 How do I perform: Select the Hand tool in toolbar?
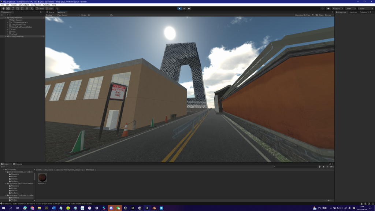(x=3, y=8)
